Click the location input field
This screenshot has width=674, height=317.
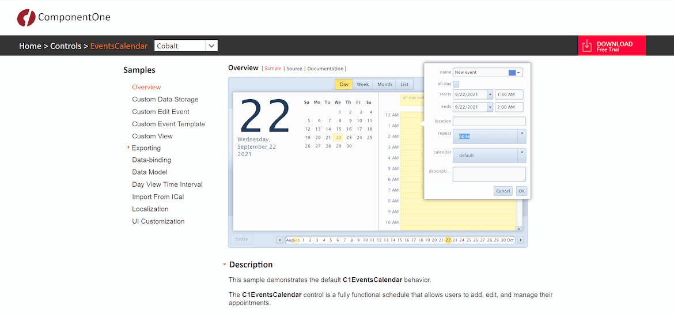(489, 121)
